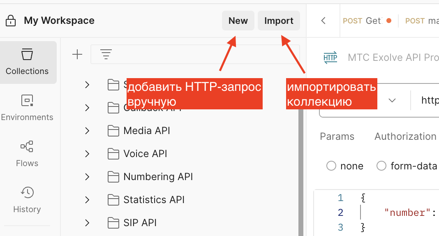439x236 pixels.
Task: Click the Numbering API folder icon
Action: click(x=113, y=177)
